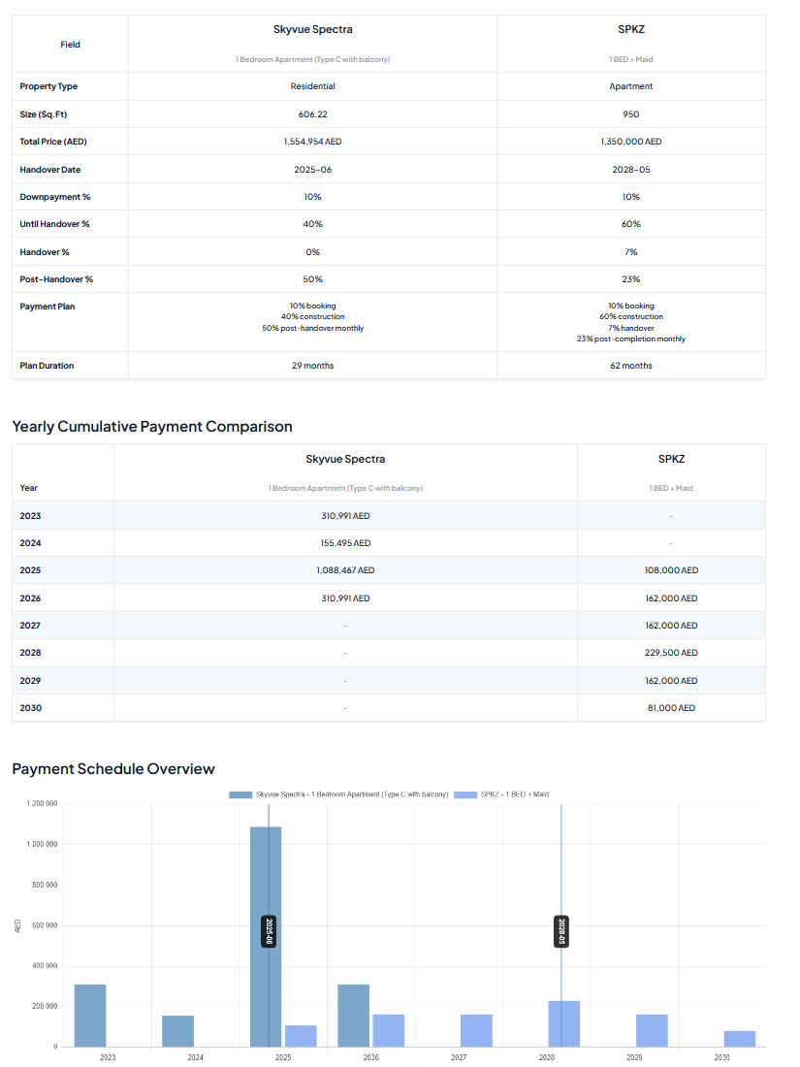Screen dimensions: 800x1067
Task: Click the 2027 label on chart x-axis
Action: click(460, 1057)
